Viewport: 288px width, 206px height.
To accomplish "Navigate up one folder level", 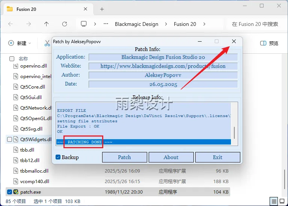I will pyautogui.click(x=46, y=24).
